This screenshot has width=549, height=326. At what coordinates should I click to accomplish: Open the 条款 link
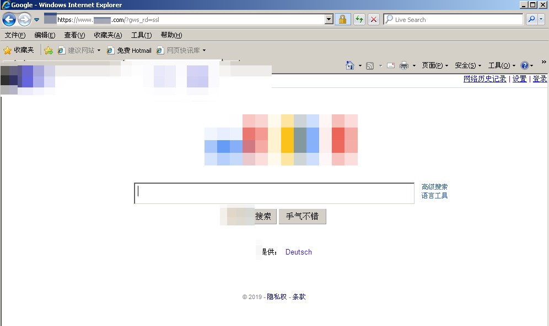[299, 297]
